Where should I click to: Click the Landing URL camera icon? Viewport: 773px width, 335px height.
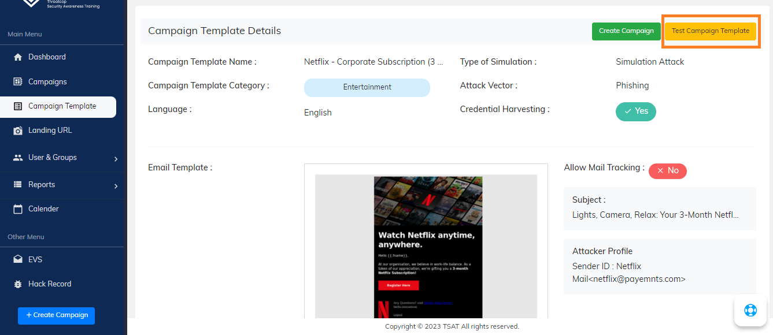pyautogui.click(x=18, y=131)
